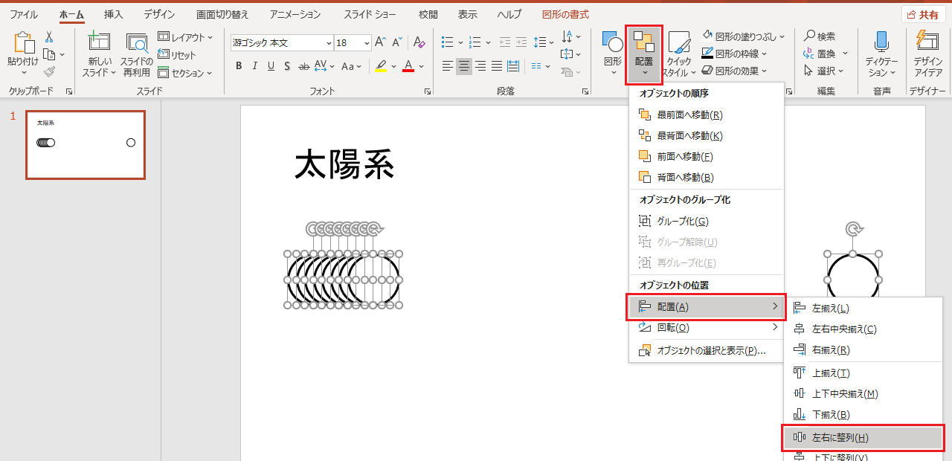
Task: Toggle bold formatting
Action: 238,66
